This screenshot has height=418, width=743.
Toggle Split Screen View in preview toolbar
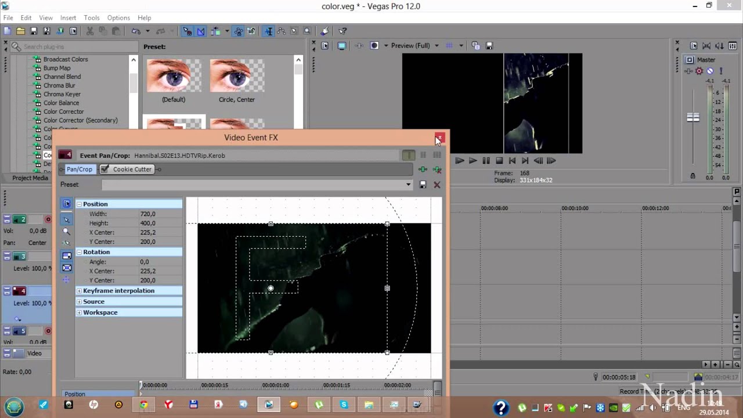(x=374, y=46)
